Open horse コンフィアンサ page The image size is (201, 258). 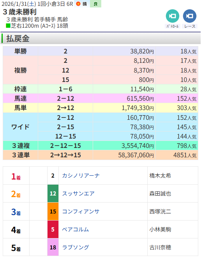(81, 212)
